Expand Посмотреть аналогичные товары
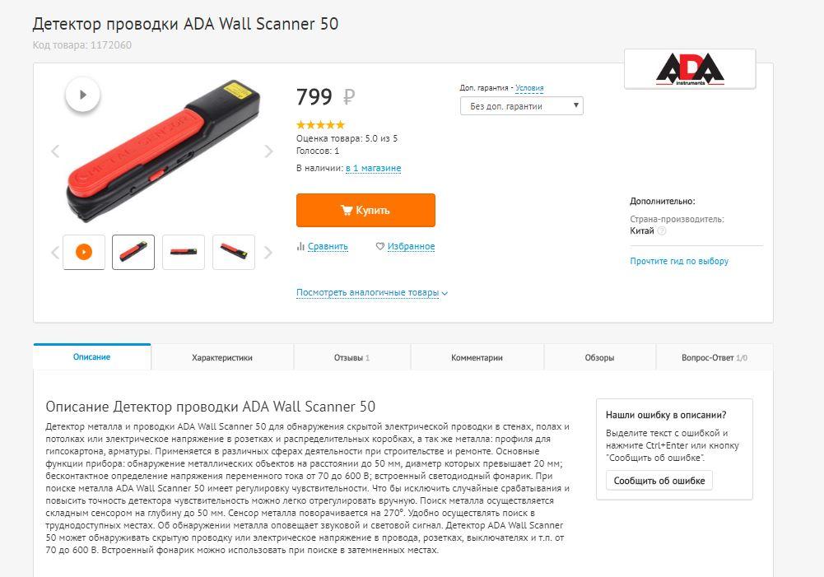This screenshot has width=824, height=577. click(372, 293)
